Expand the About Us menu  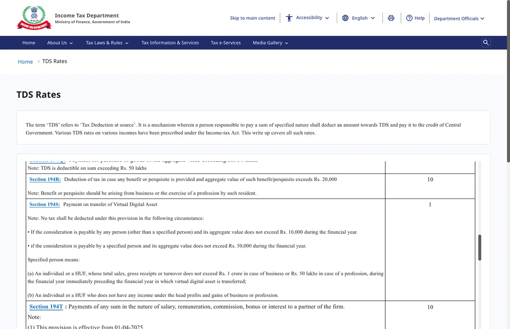tap(60, 43)
